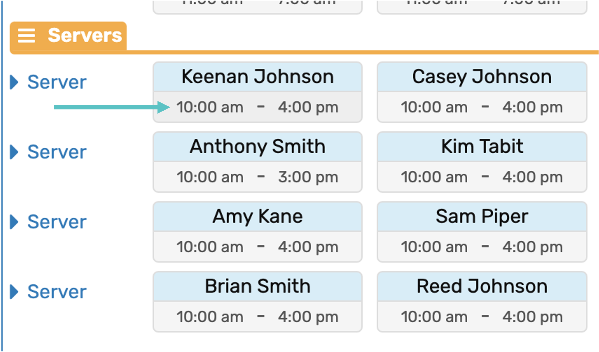The width and height of the screenshot is (599, 352).
Task: Select Keenan Johnson's shift name header
Action: click(257, 76)
